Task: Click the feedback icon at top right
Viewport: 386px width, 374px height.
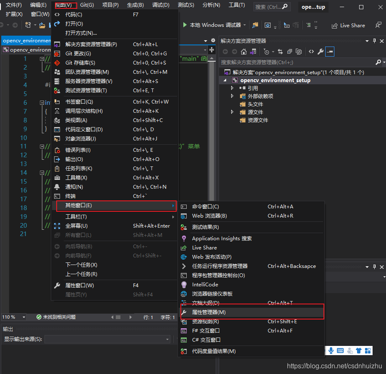Action: point(378,25)
